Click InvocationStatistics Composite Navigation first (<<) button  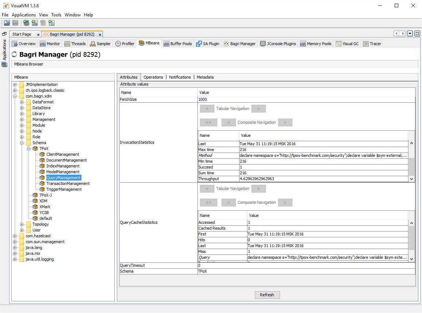(x=208, y=122)
